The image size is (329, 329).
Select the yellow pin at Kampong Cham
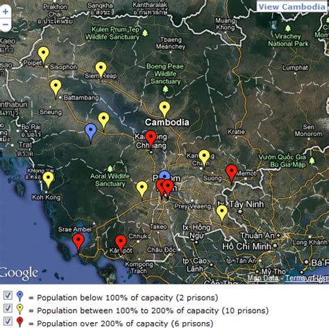(x=204, y=159)
